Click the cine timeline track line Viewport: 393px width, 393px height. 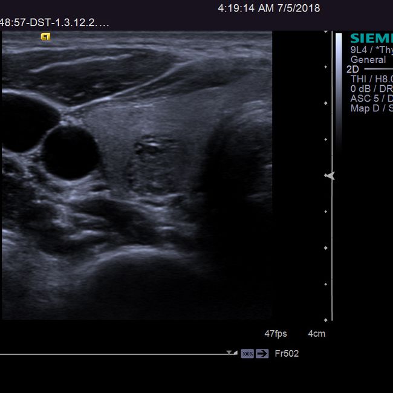coord(115,354)
